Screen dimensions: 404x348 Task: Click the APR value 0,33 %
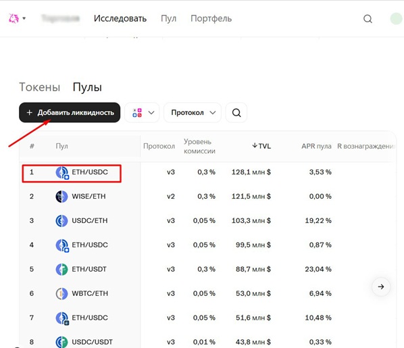(320, 342)
